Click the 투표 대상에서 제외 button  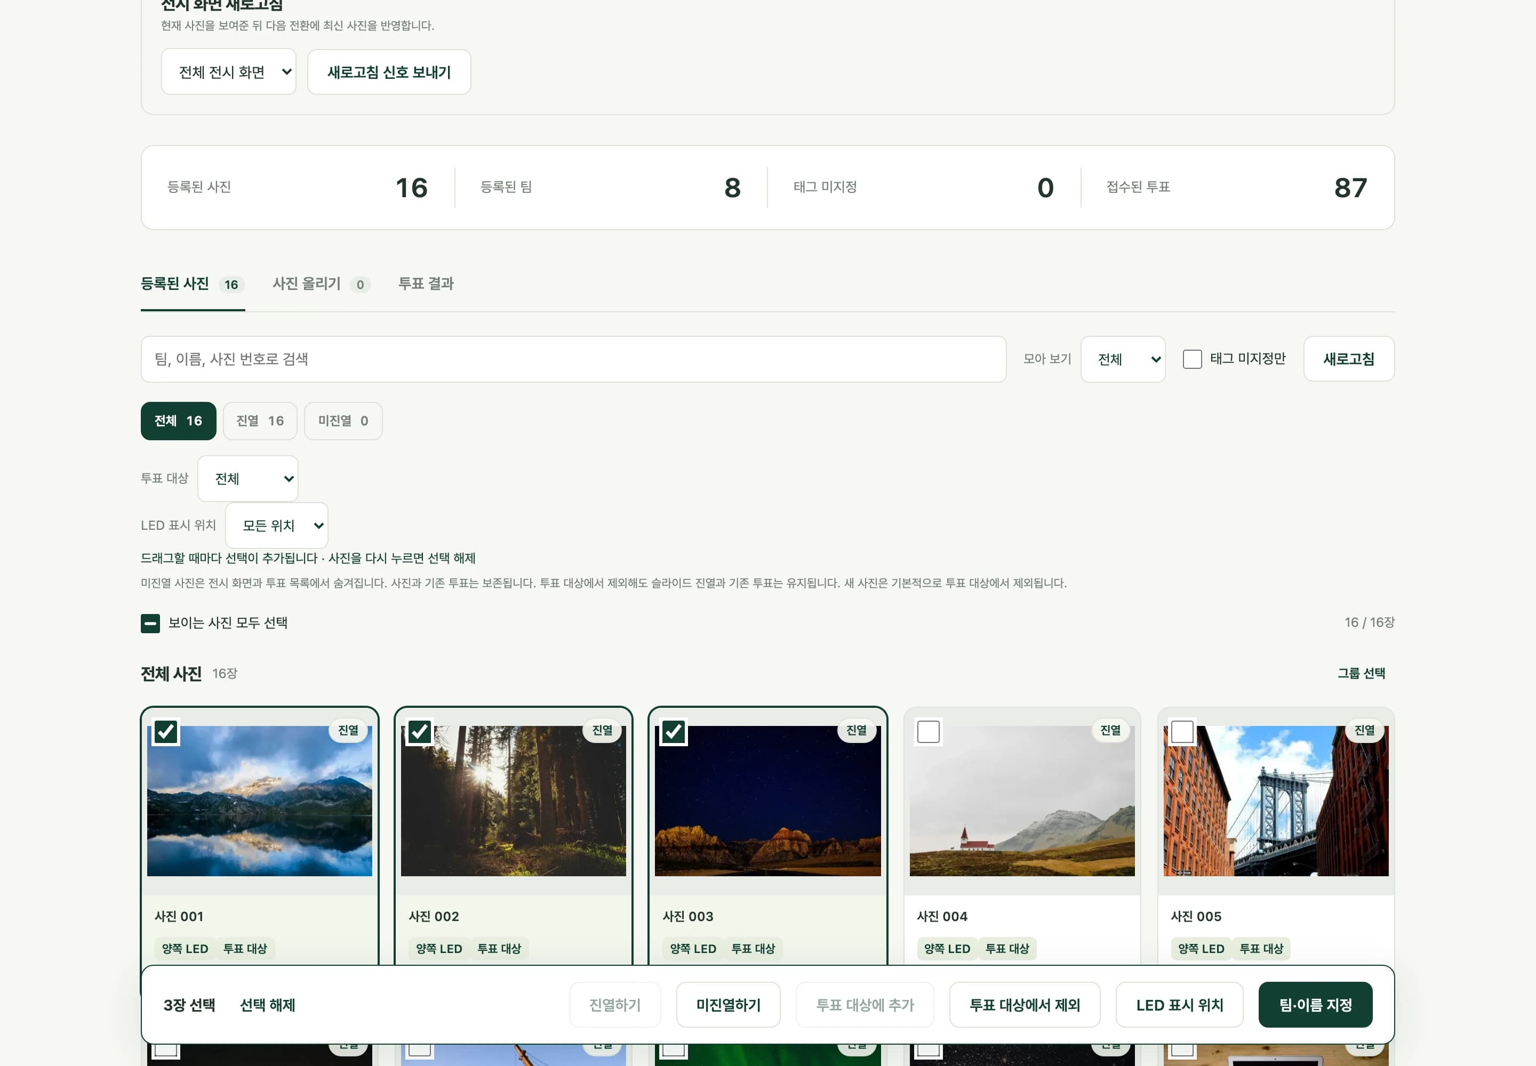1025,1005
